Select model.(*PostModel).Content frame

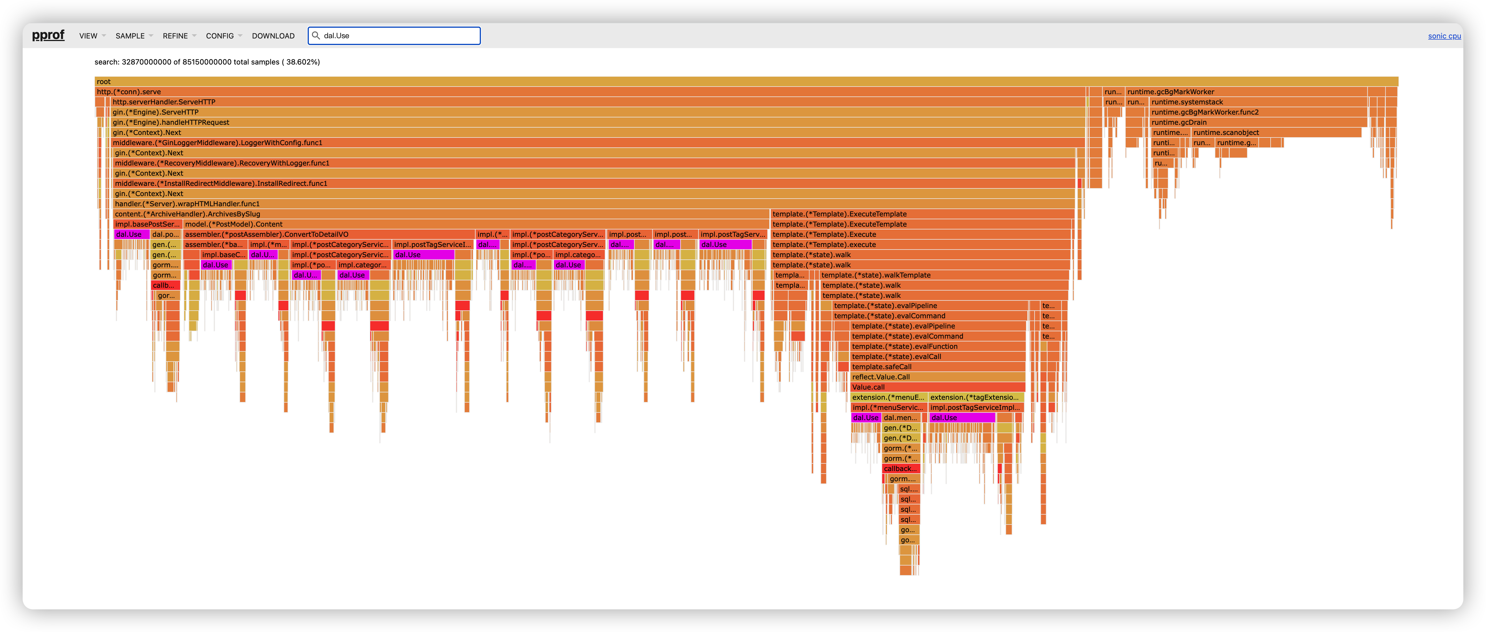(x=476, y=224)
